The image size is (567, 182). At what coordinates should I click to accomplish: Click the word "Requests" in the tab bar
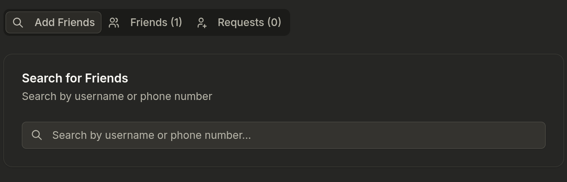click(x=240, y=23)
